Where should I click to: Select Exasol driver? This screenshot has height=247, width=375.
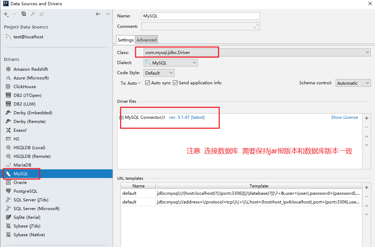(20, 130)
